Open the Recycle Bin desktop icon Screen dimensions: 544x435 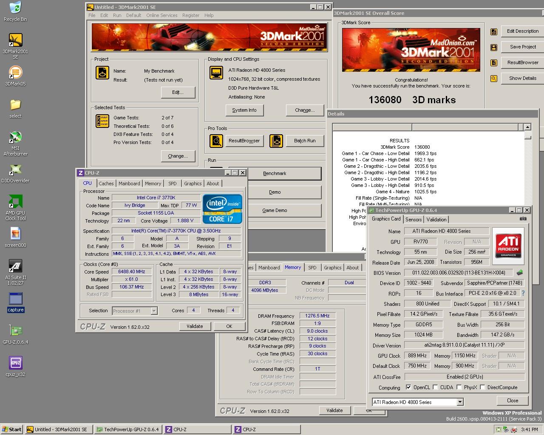tap(15, 11)
